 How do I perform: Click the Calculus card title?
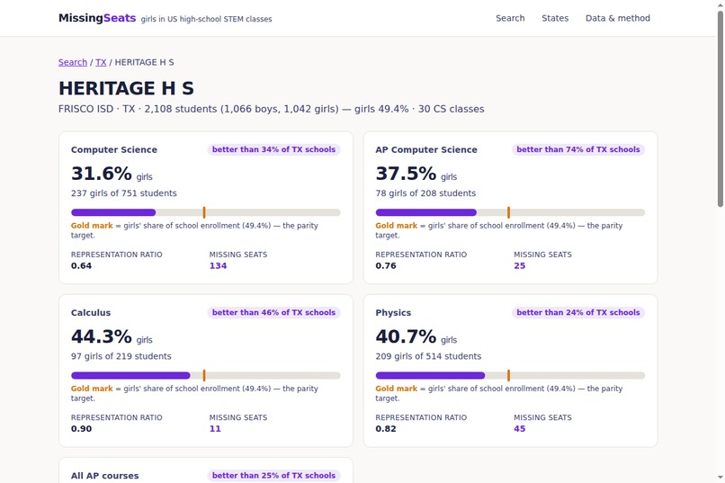pyautogui.click(x=91, y=313)
